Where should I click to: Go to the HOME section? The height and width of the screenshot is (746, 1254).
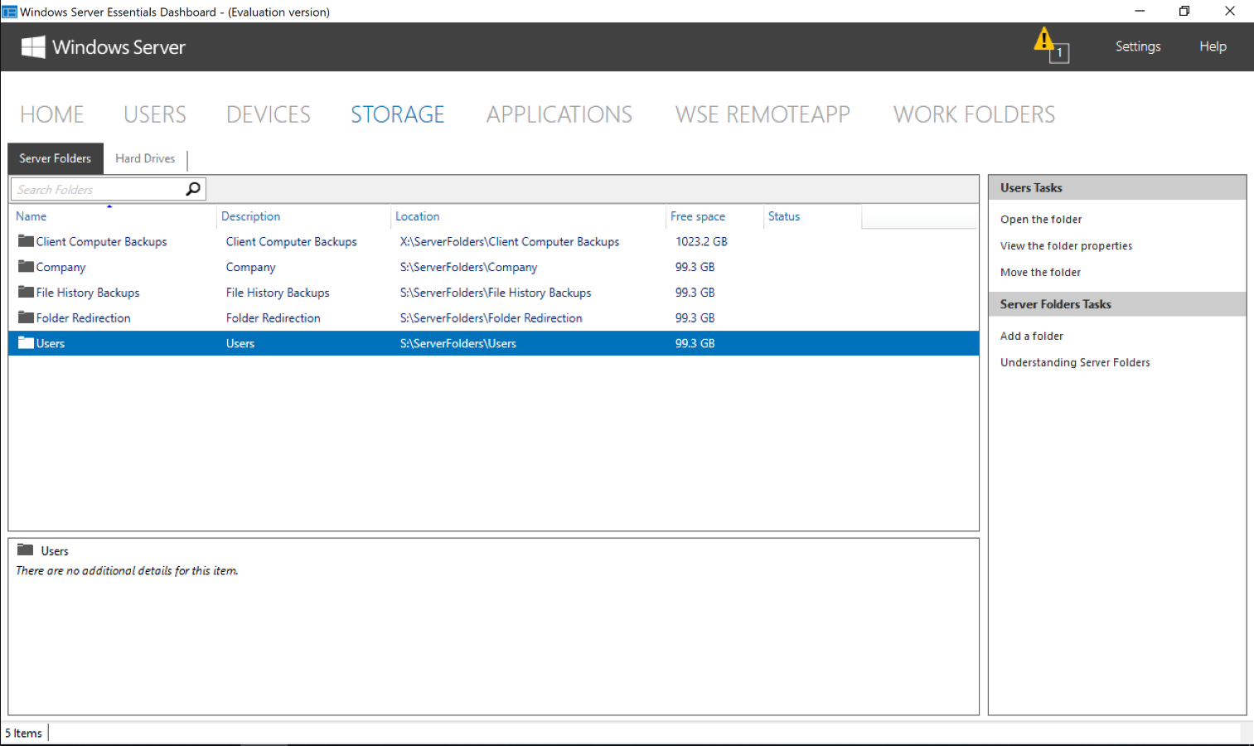(x=52, y=114)
